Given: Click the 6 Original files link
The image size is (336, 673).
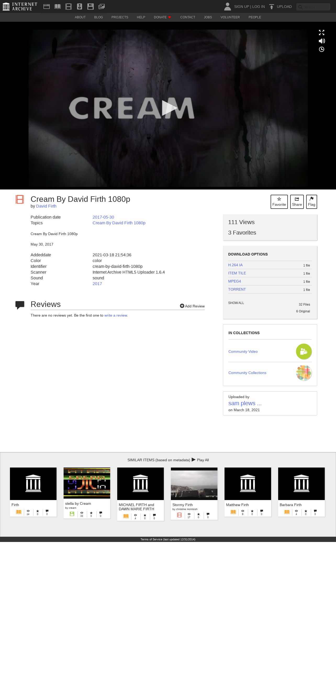Looking at the screenshot, I should point(303,311).
